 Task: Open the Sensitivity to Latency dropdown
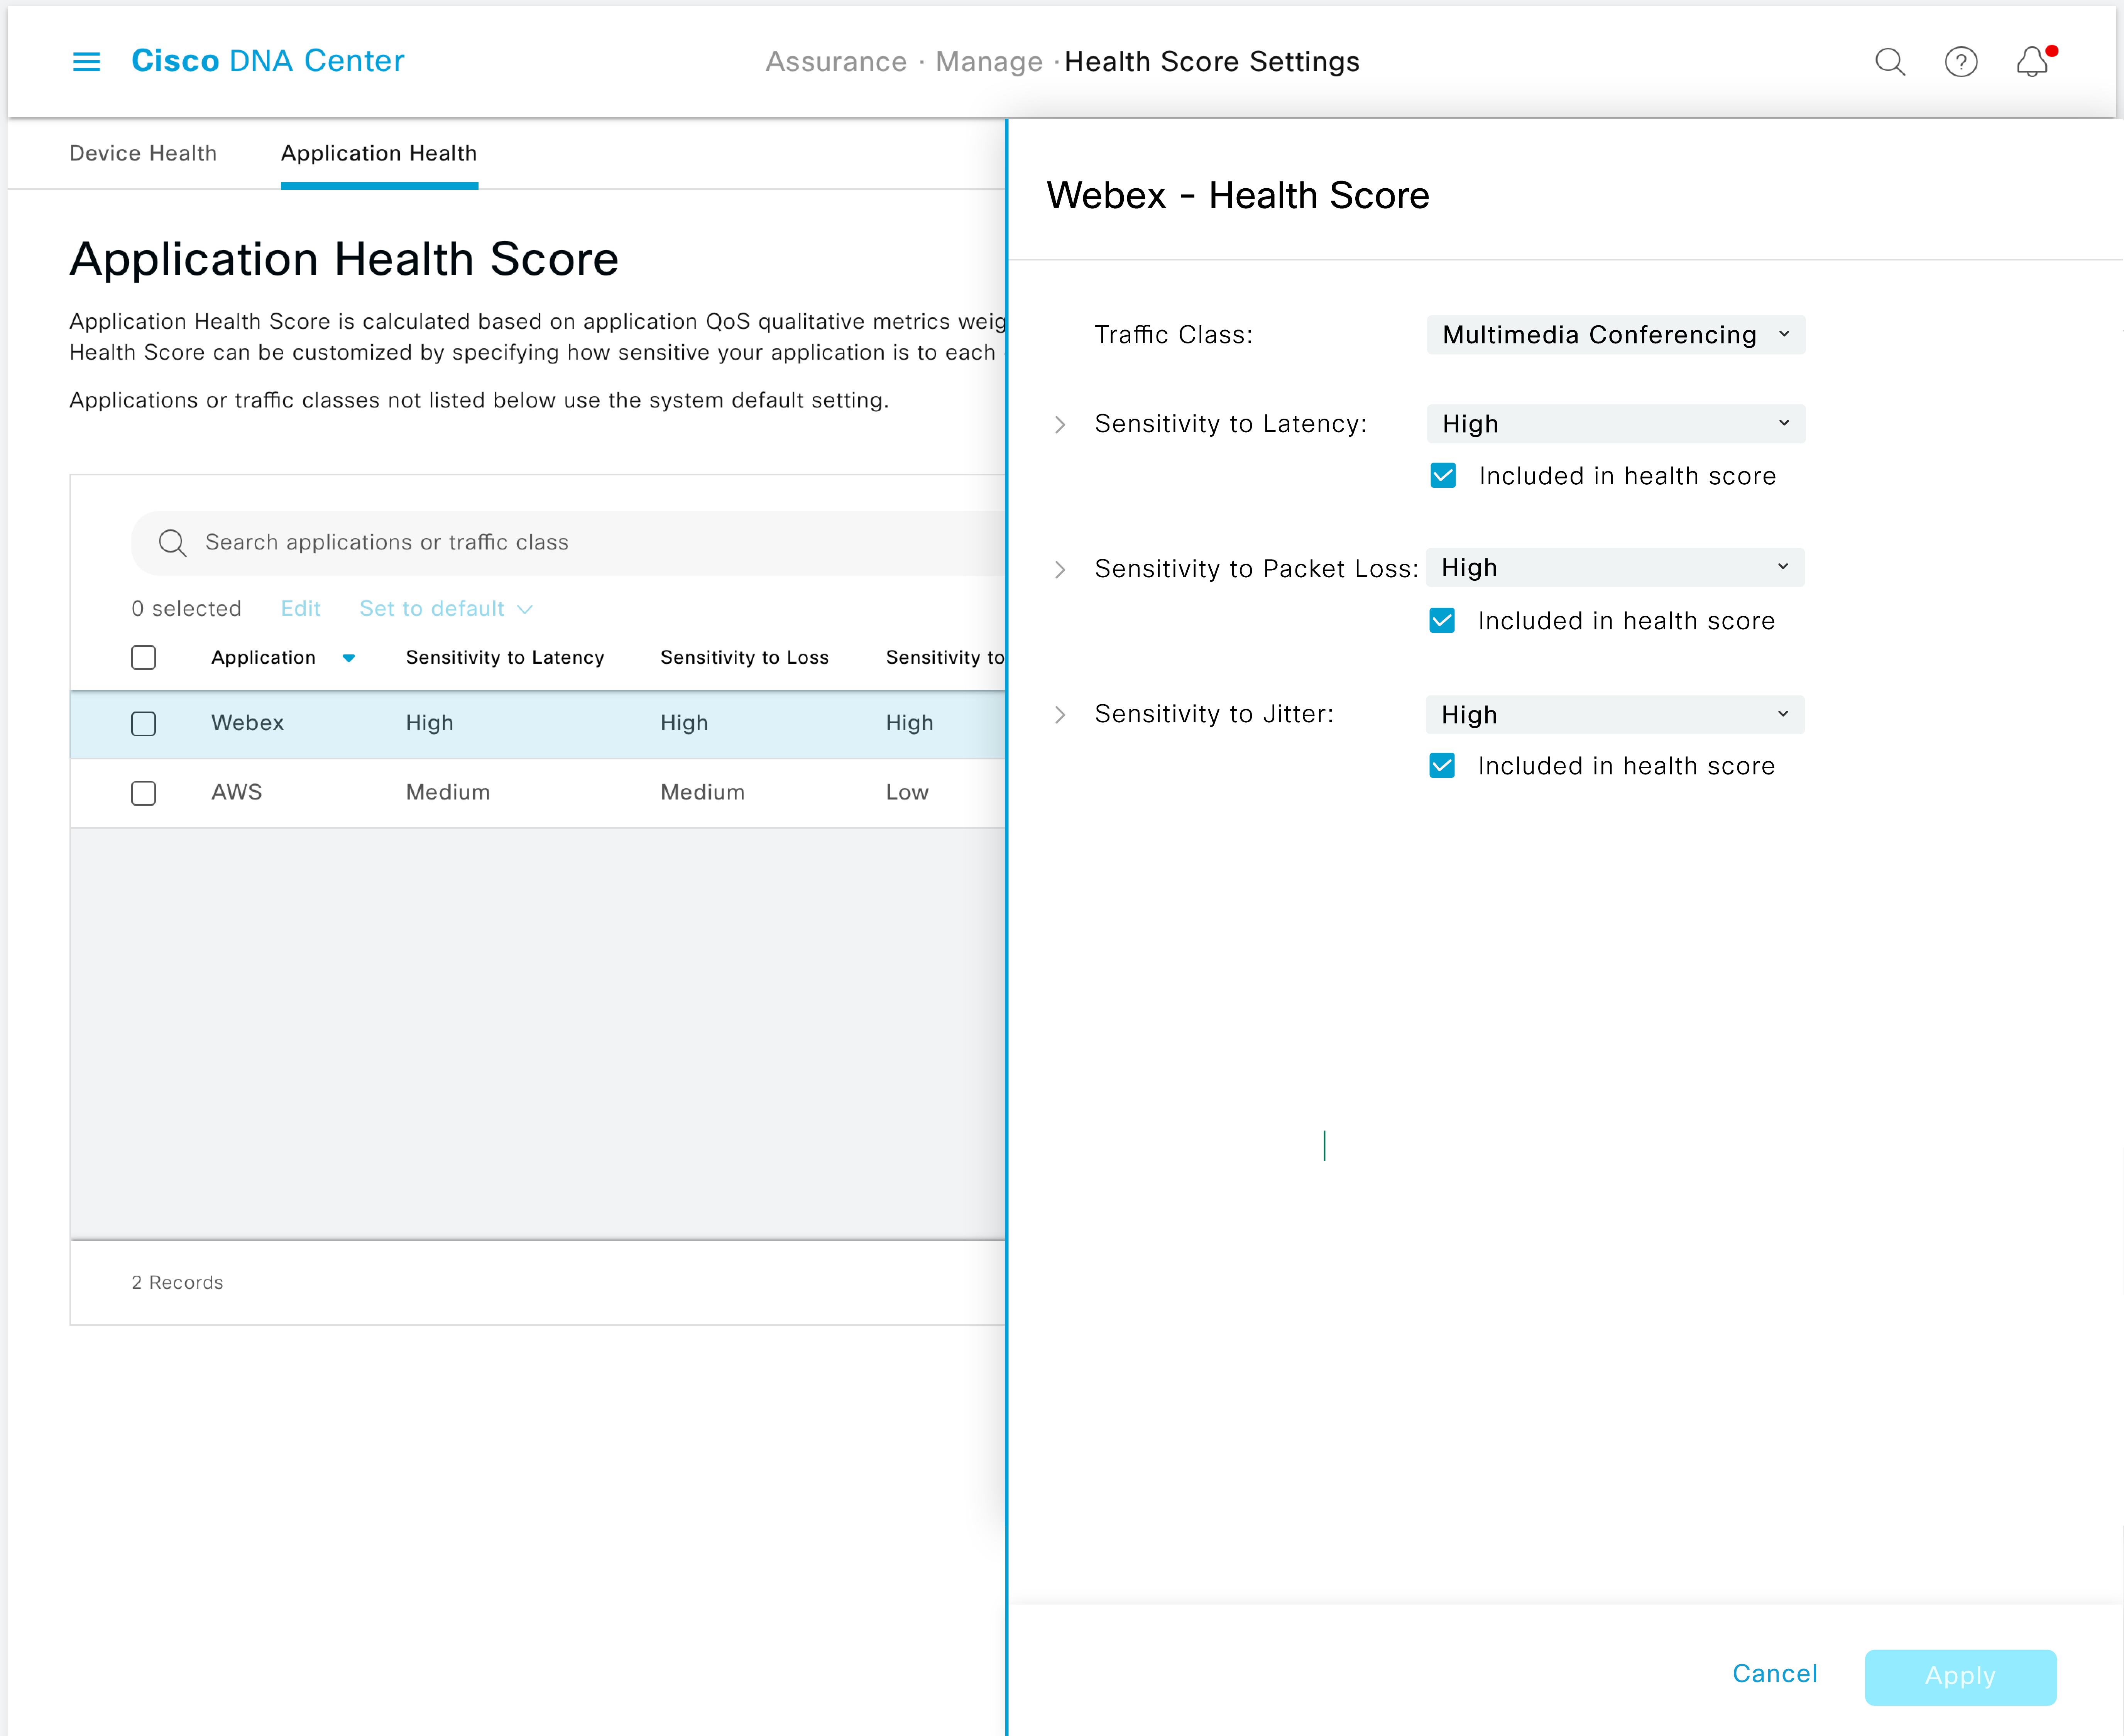pos(1616,424)
